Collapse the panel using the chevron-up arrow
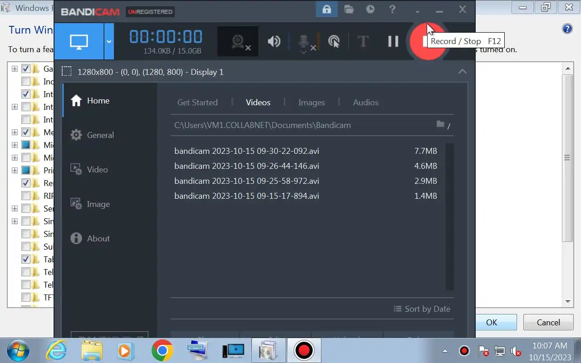581x363 pixels. tap(462, 72)
